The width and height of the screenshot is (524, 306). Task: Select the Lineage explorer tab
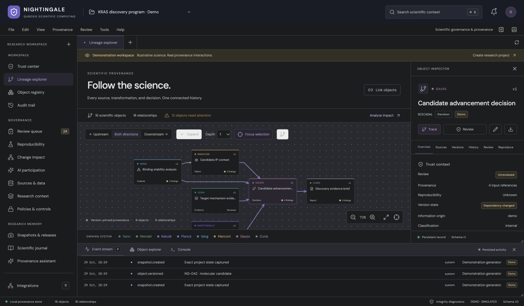[x=100, y=43]
